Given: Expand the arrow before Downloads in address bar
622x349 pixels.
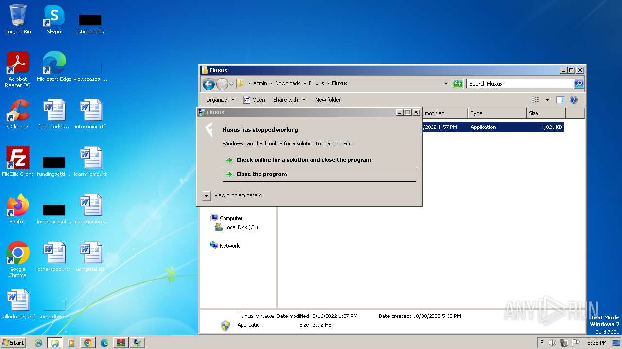Looking at the screenshot, I should click(271, 83).
